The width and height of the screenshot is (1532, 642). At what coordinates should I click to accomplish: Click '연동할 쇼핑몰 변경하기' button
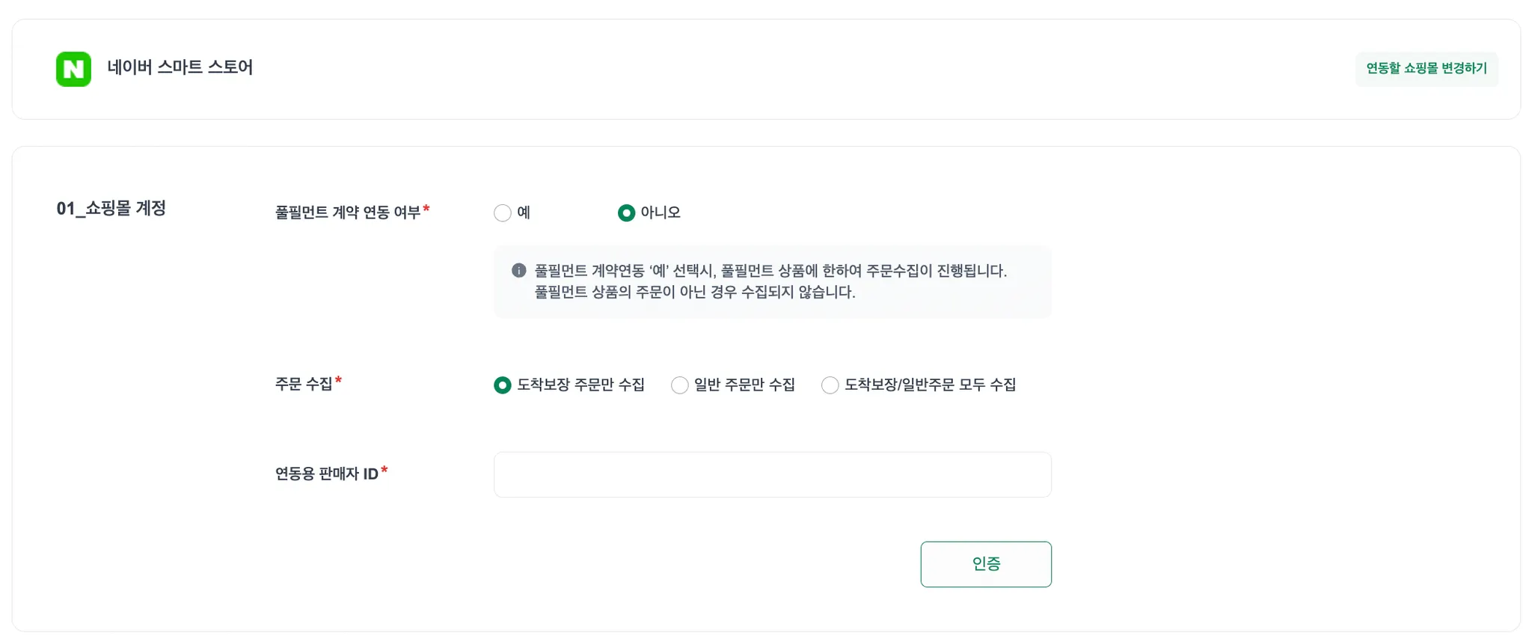pos(1426,69)
